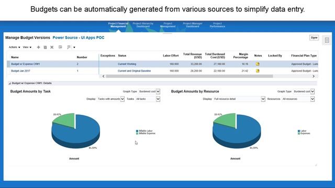Image resolution: width=335 pixels, height=188 pixels.
Task: Open the small arrow next to flag icon
Action: (74, 48)
